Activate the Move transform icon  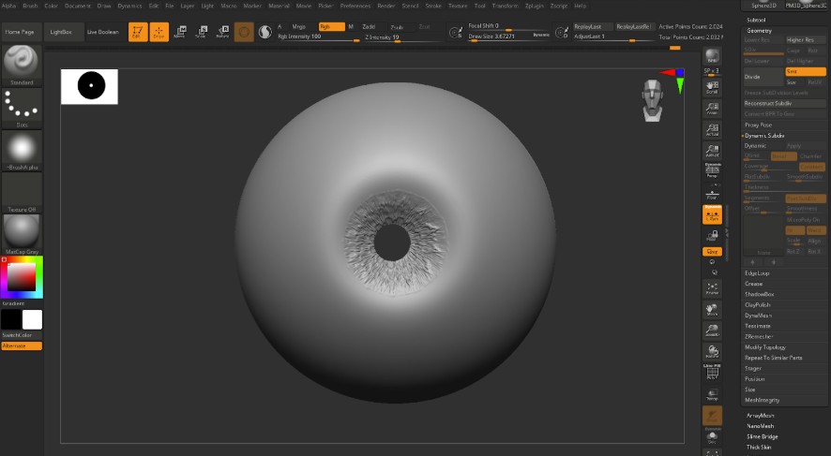click(180, 33)
